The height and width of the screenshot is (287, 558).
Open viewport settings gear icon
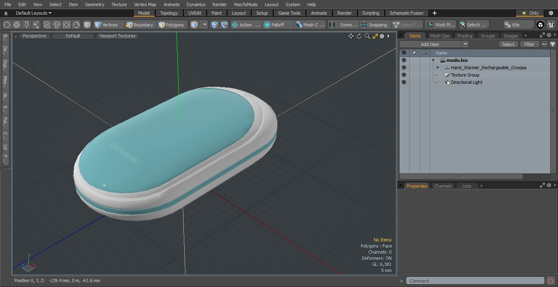pyautogui.click(x=382, y=36)
